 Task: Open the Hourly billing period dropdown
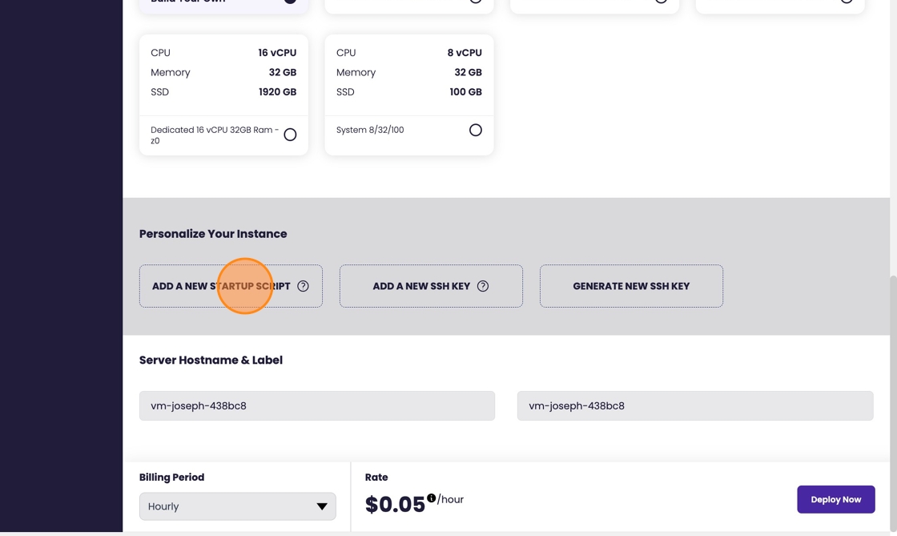(x=237, y=506)
